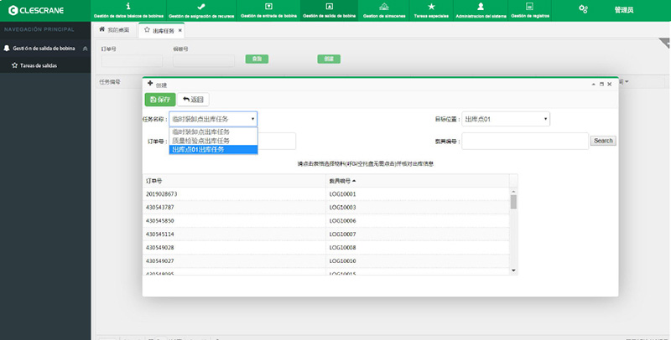The image size is (671, 340).
Task: Select row with order 430545850
Action: click(325, 221)
